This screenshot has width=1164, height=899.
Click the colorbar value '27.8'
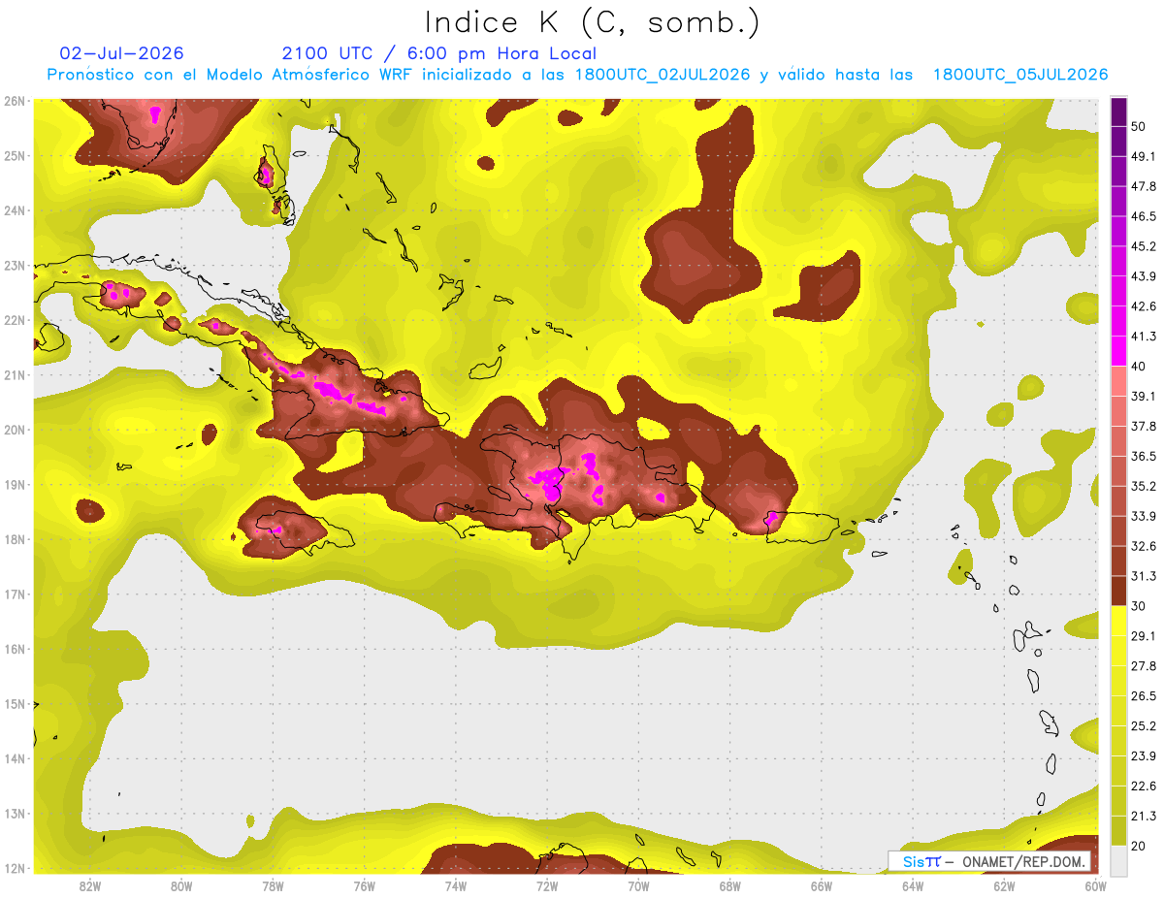coord(1144,665)
